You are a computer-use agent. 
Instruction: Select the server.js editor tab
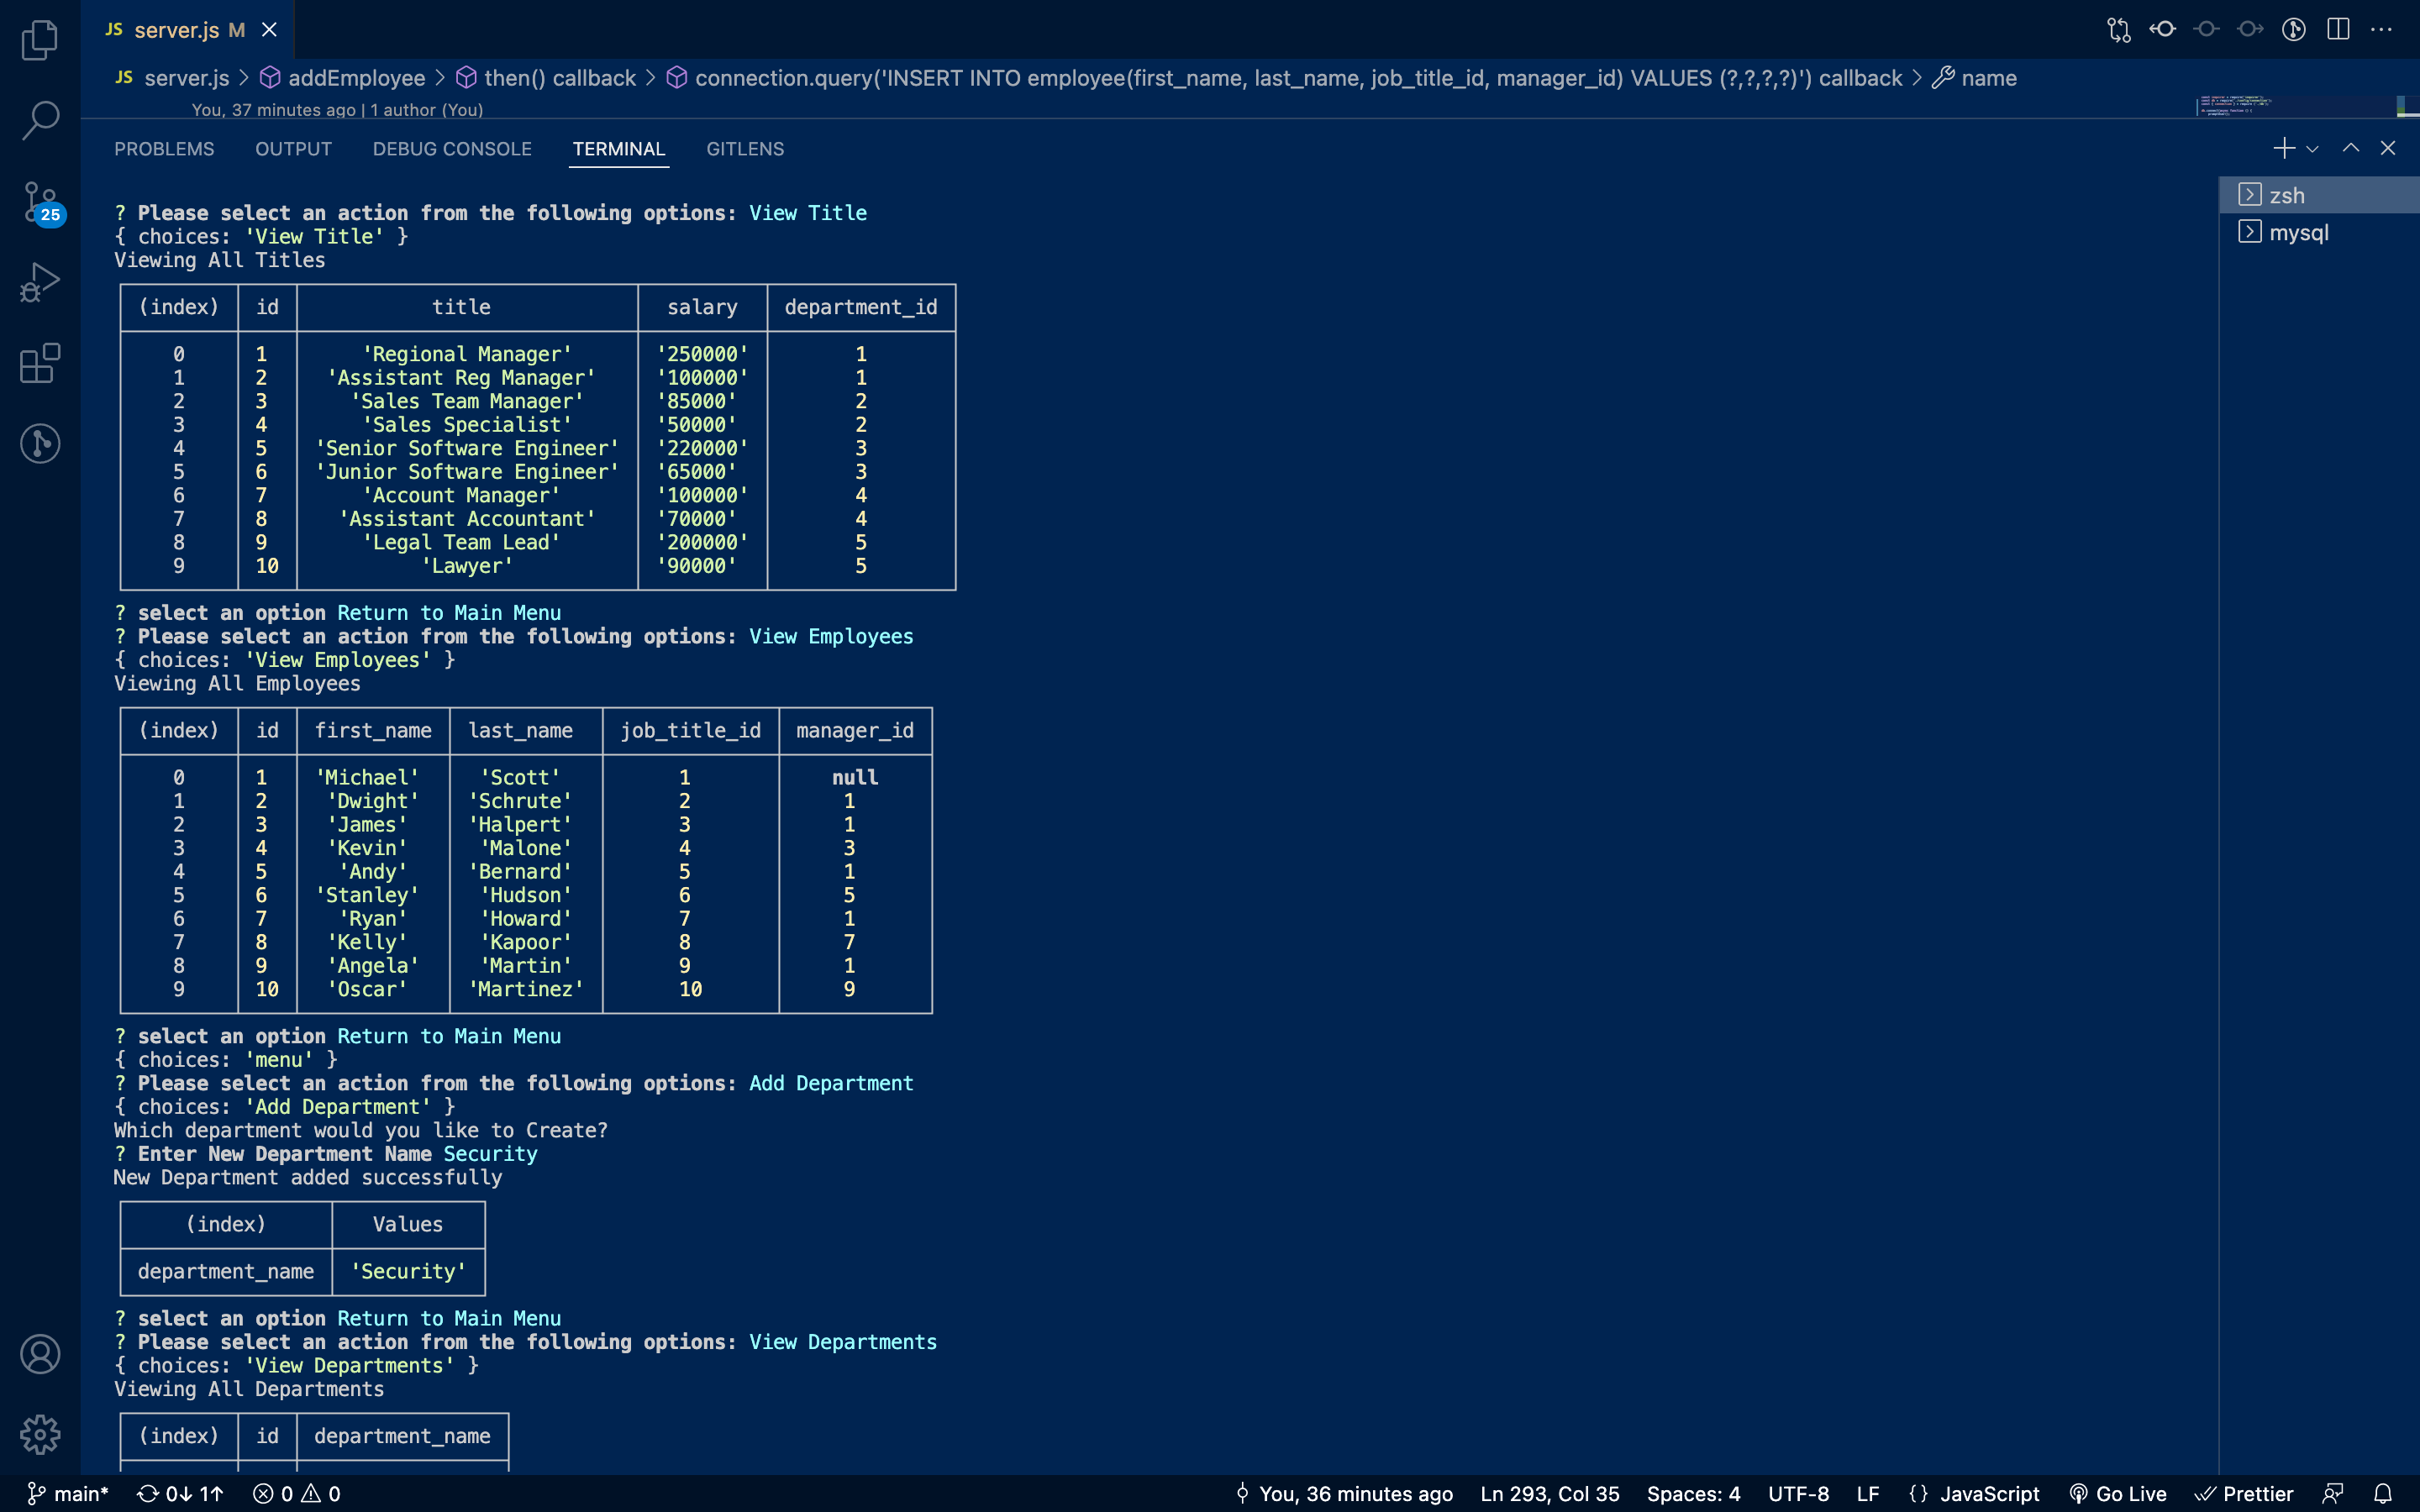click(x=188, y=30)
